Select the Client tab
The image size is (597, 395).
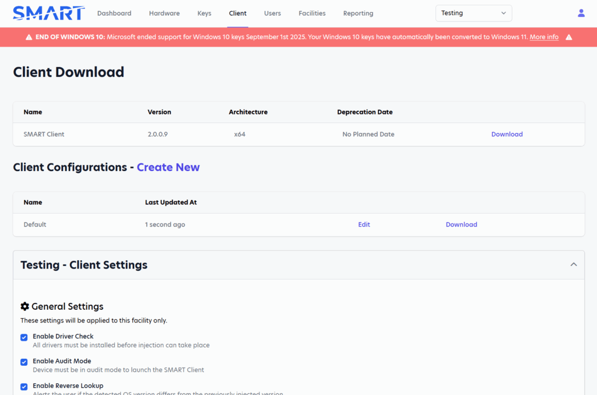pos(238,13)
